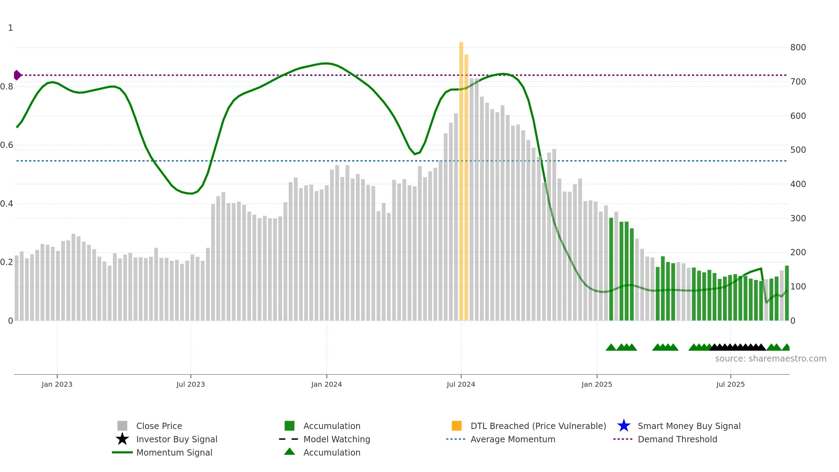Click the dotted purple Demand Threshold legend icon
The height and width of the screenshot is (472, 839).
623,439
